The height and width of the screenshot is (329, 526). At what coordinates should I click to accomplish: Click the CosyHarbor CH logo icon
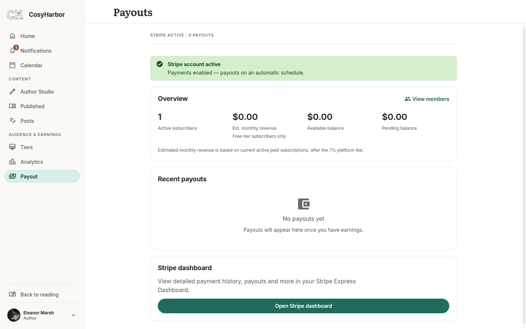[x=15, y=15]
